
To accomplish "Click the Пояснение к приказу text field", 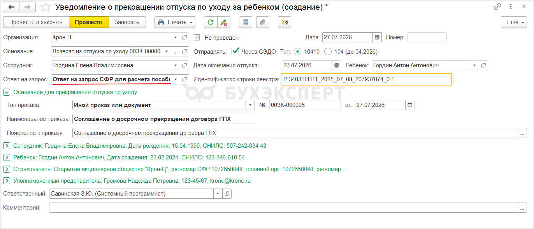I will pyautogui.click(x=295, y=133).
